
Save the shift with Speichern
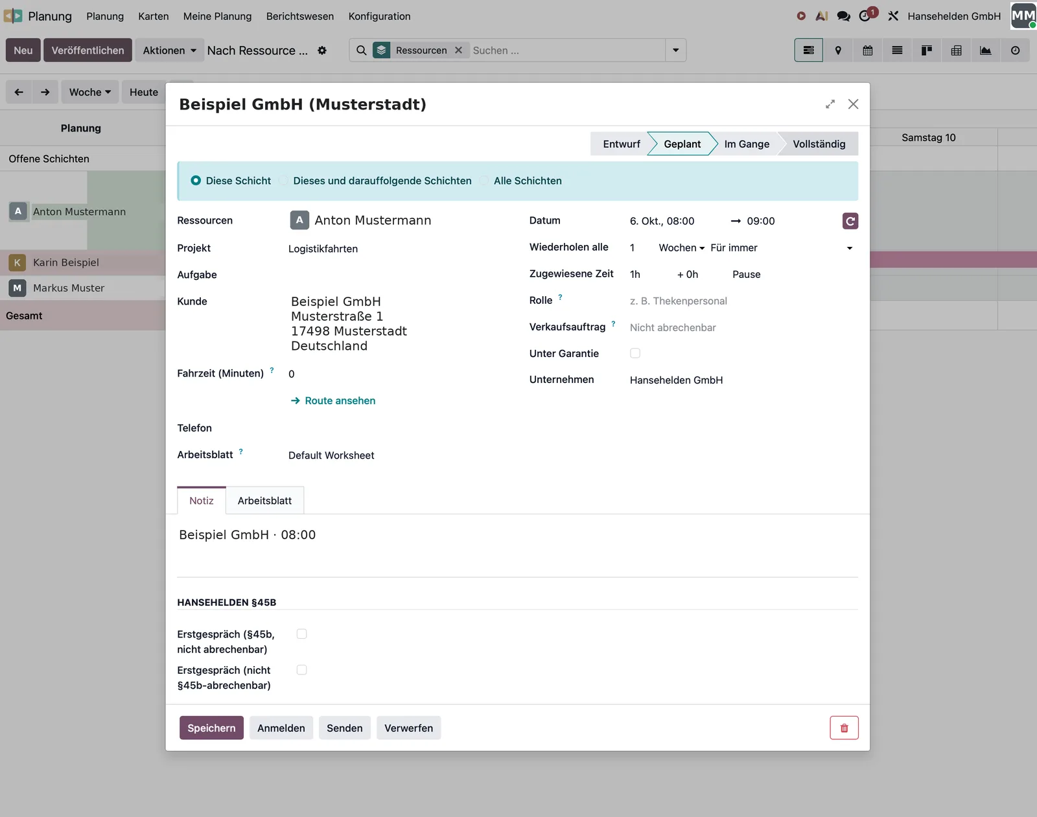(x=211, y=728)
